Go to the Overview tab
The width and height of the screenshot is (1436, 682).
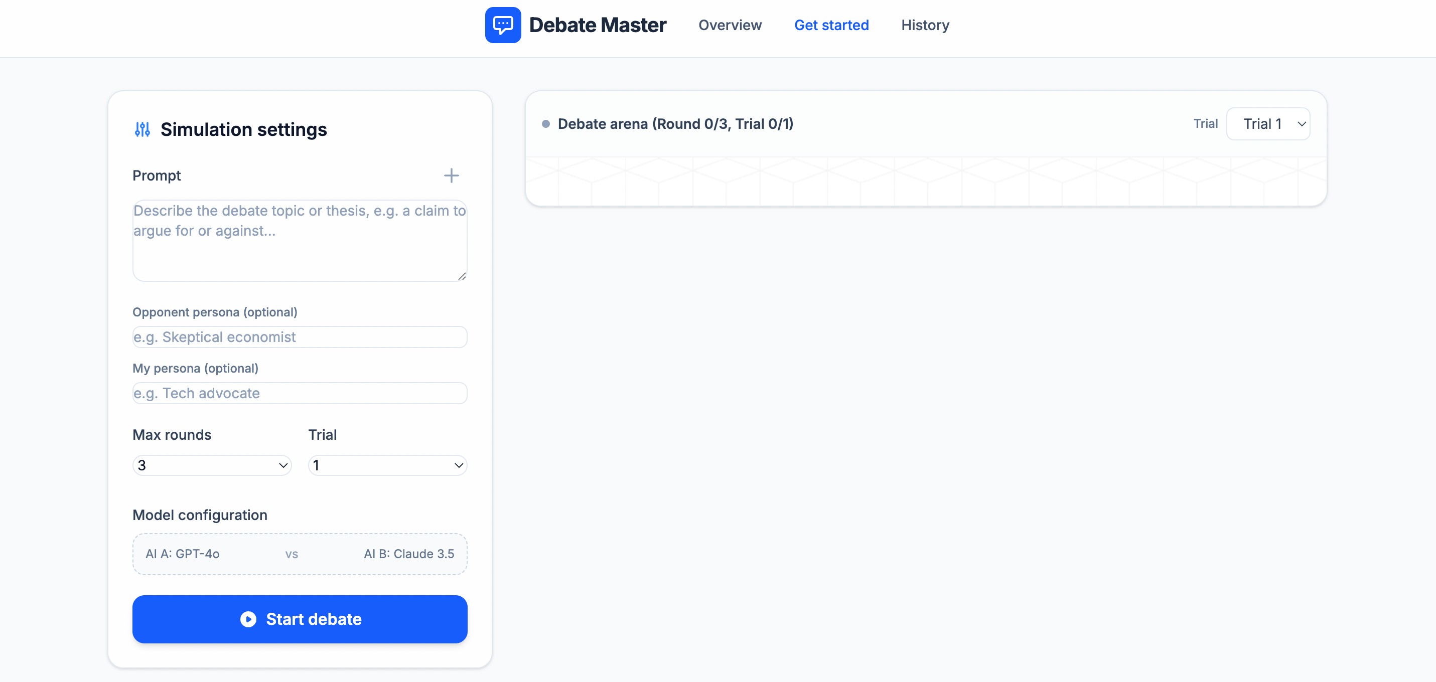730,25
